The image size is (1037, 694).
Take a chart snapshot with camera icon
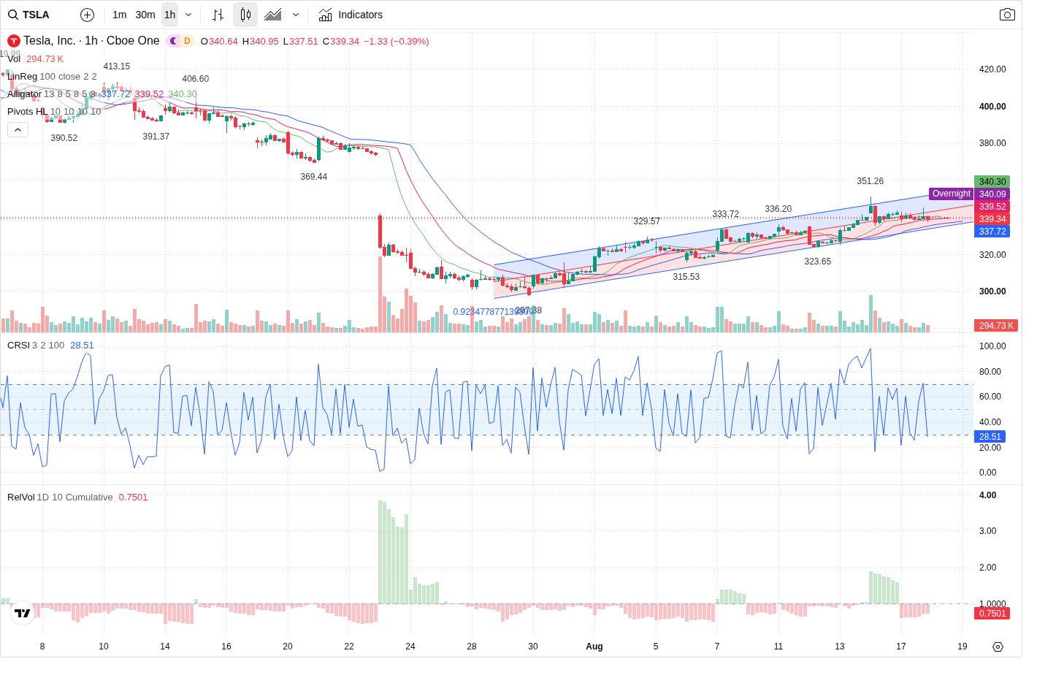click(1007, 15)
